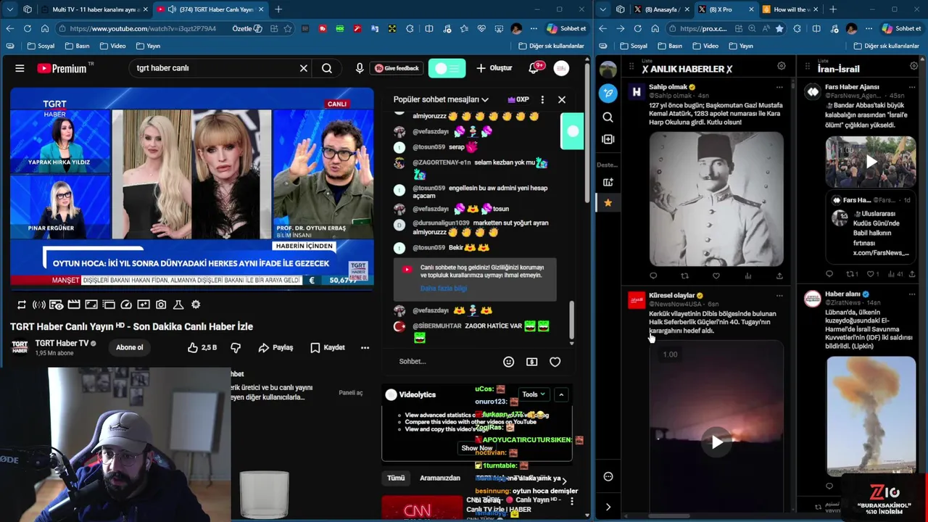
Task: Open live chat three-dot options menu
Action: [542, 99]
